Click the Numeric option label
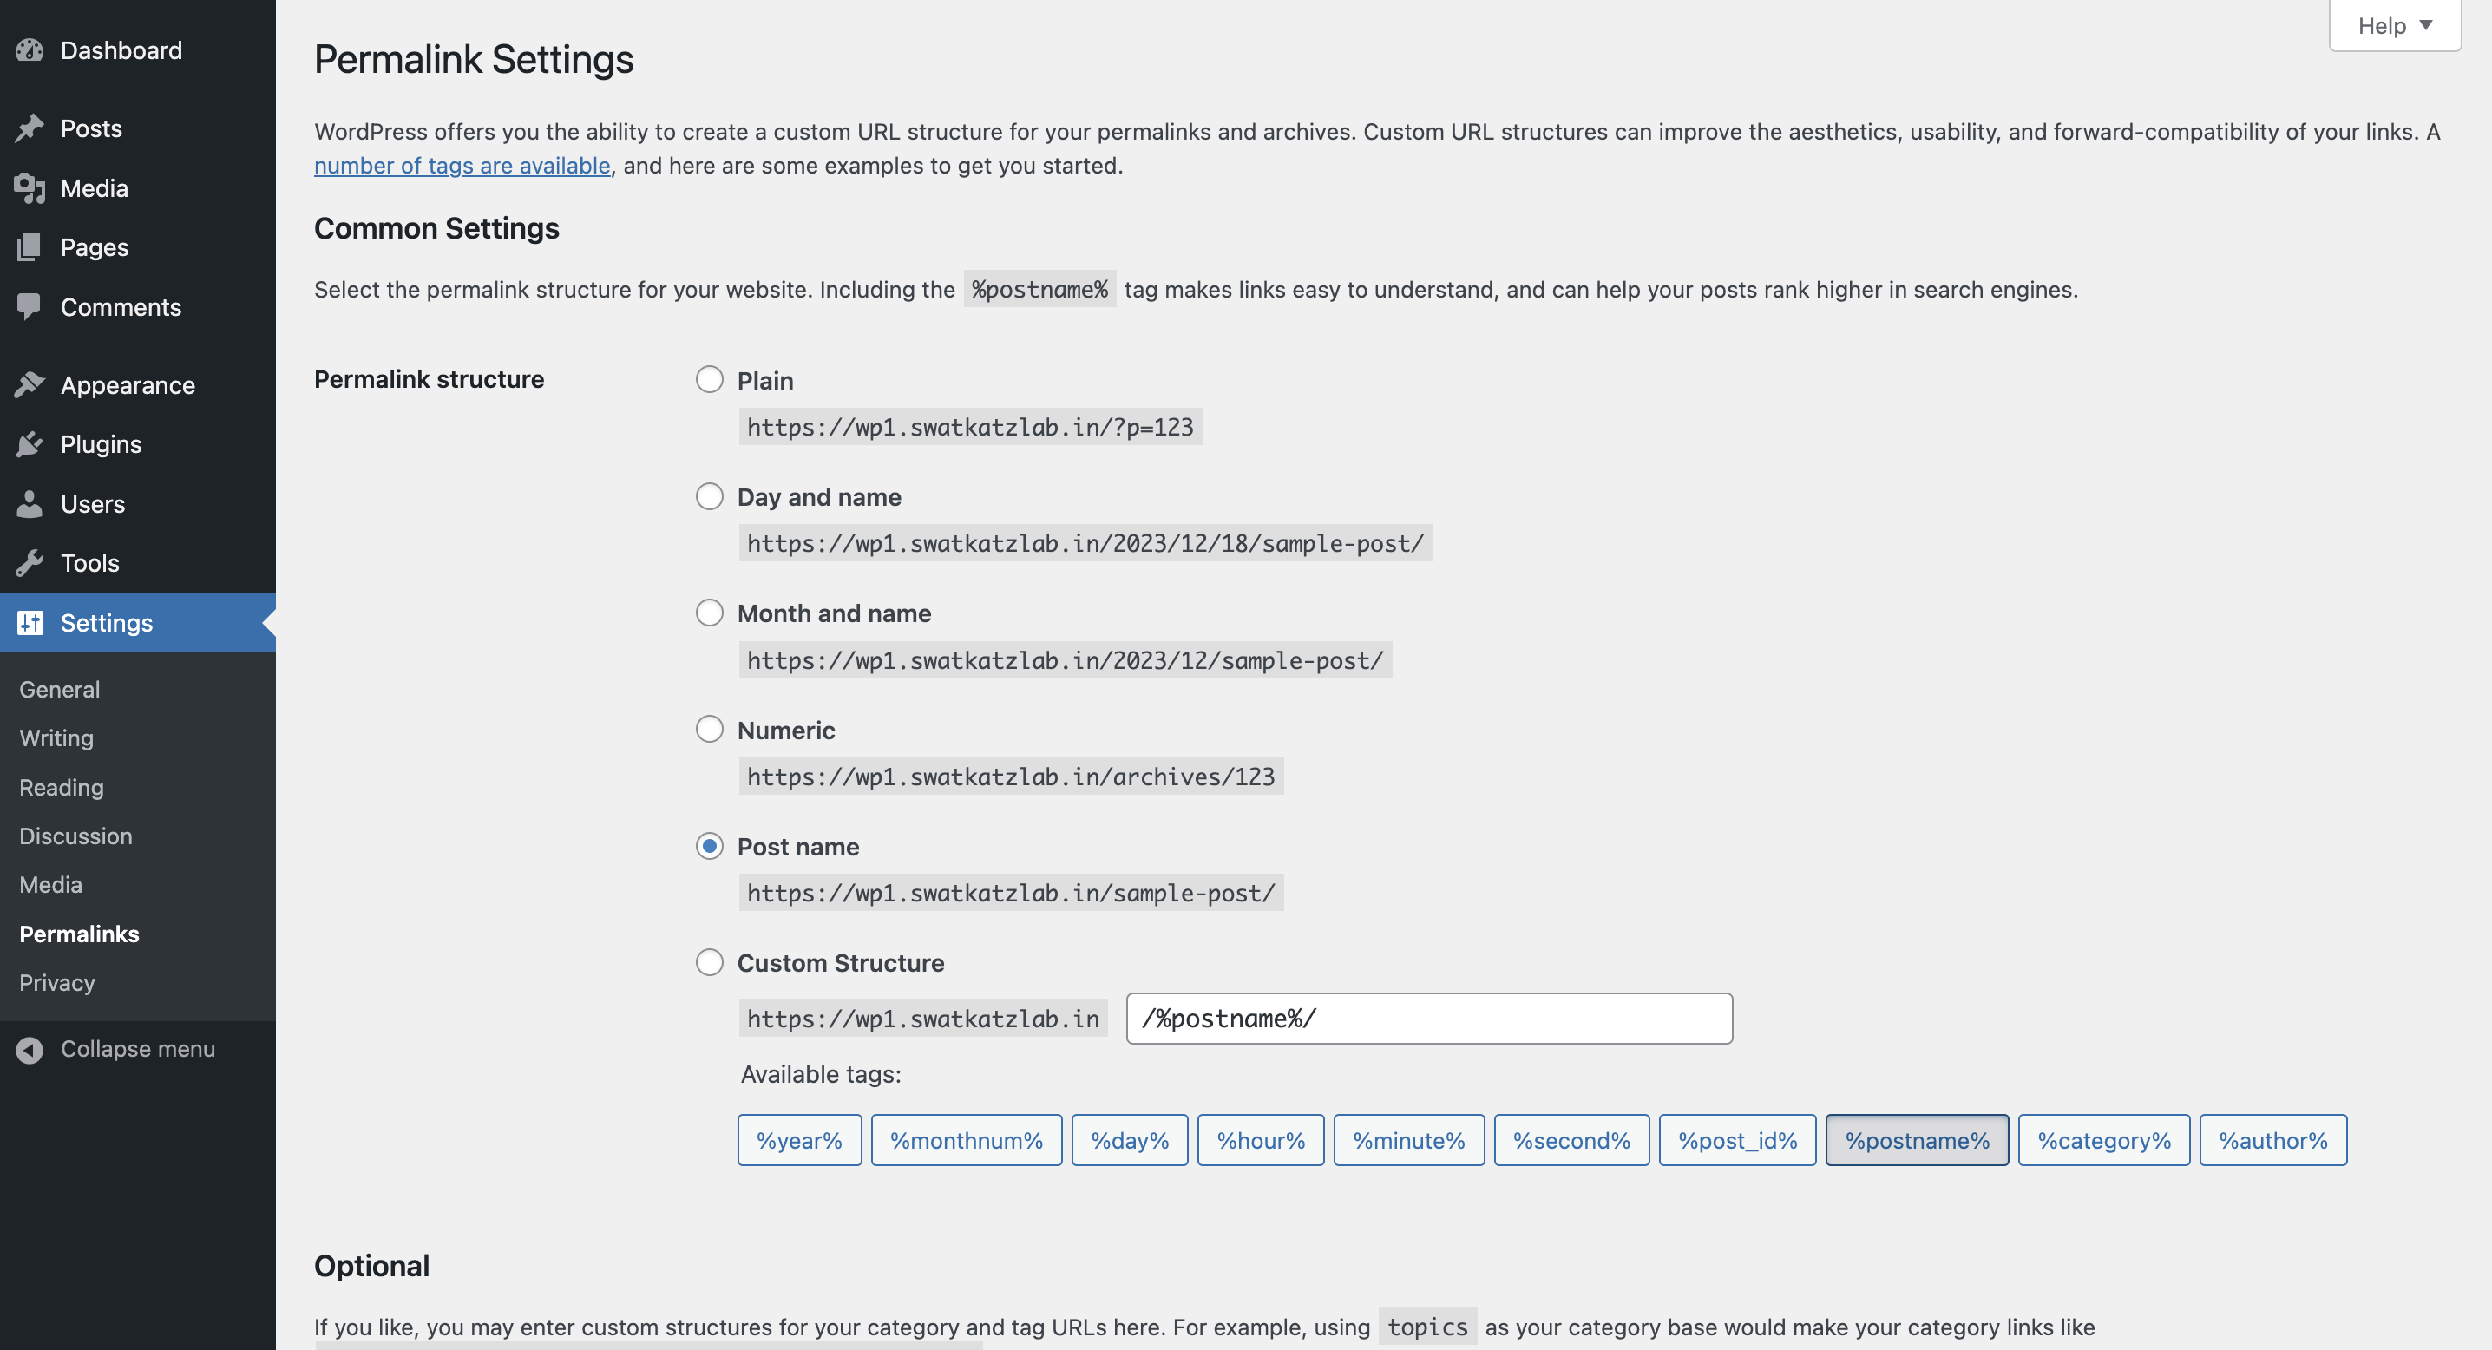Screen dimensions: 2492x1350 point(786,731)
